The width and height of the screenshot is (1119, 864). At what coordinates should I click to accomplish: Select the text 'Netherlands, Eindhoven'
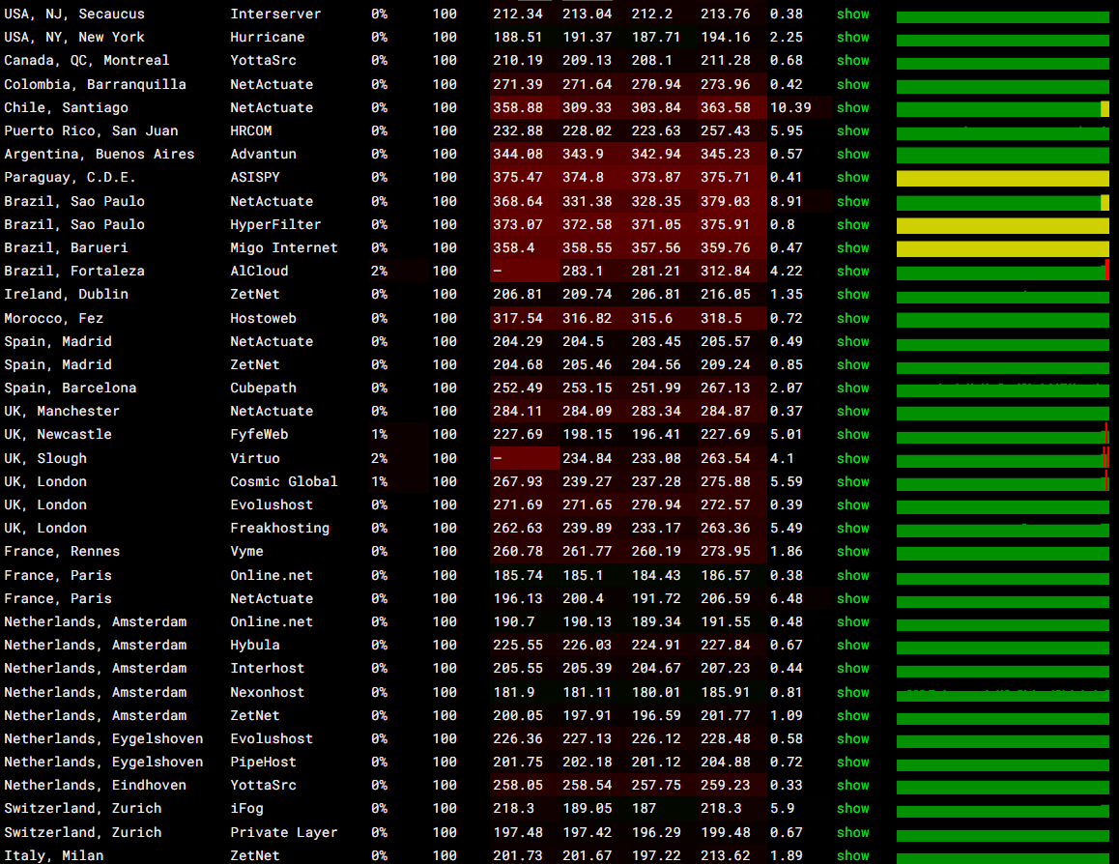(x=95, y=785)
